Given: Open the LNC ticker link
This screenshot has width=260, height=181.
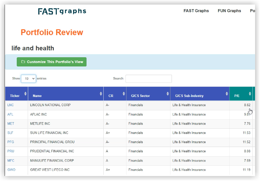Looking at the screenshot, I should click(x=10, y=105).
